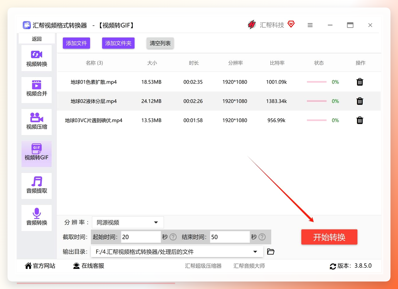Click the 添加文件 button
This screenshot has height=289, width=398.
76,43
